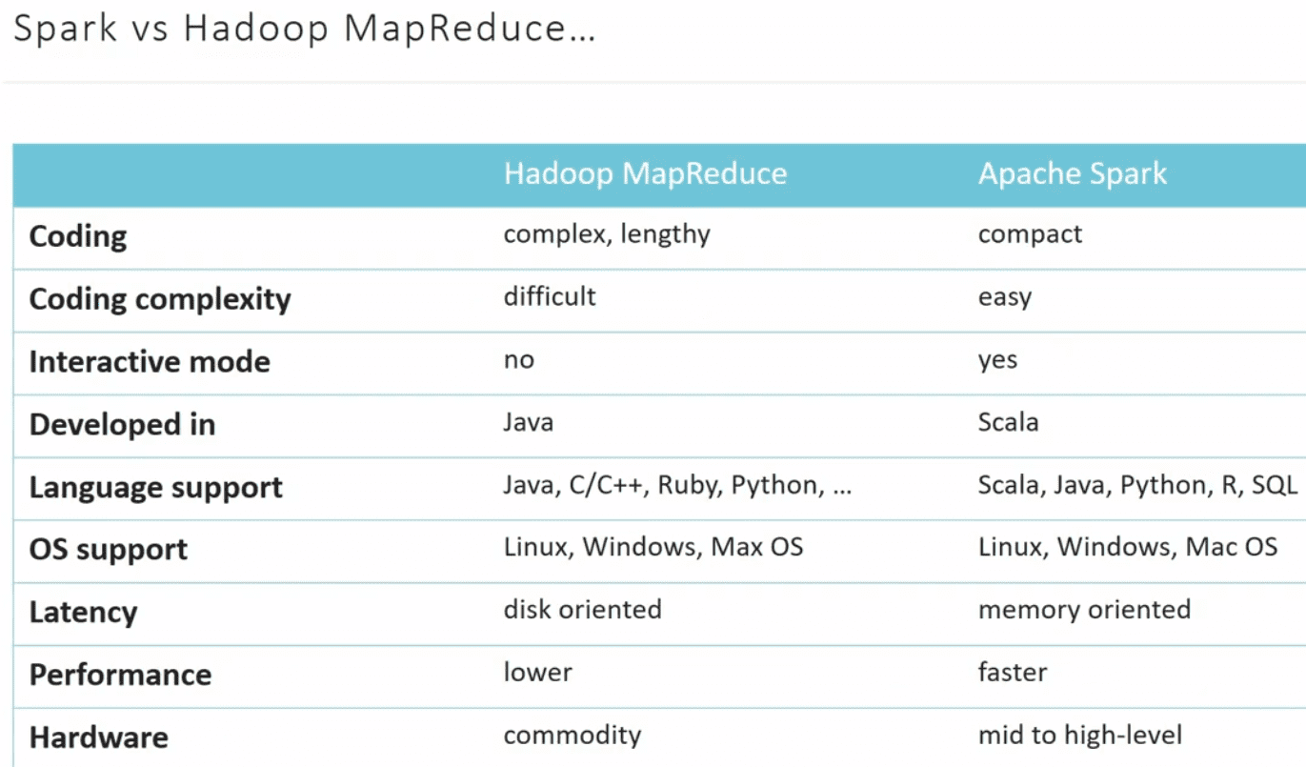The image size is (1306, 767).
Task: Click the 'Developed in' row label
Action: 122,425
